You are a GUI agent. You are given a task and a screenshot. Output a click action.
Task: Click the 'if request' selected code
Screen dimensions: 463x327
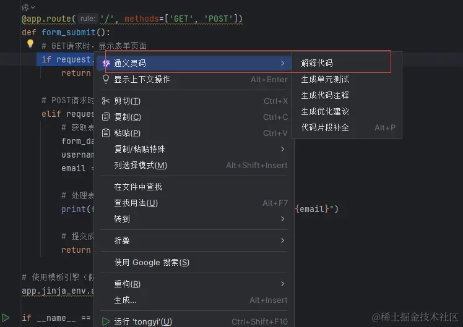click(x=66, y=59)
